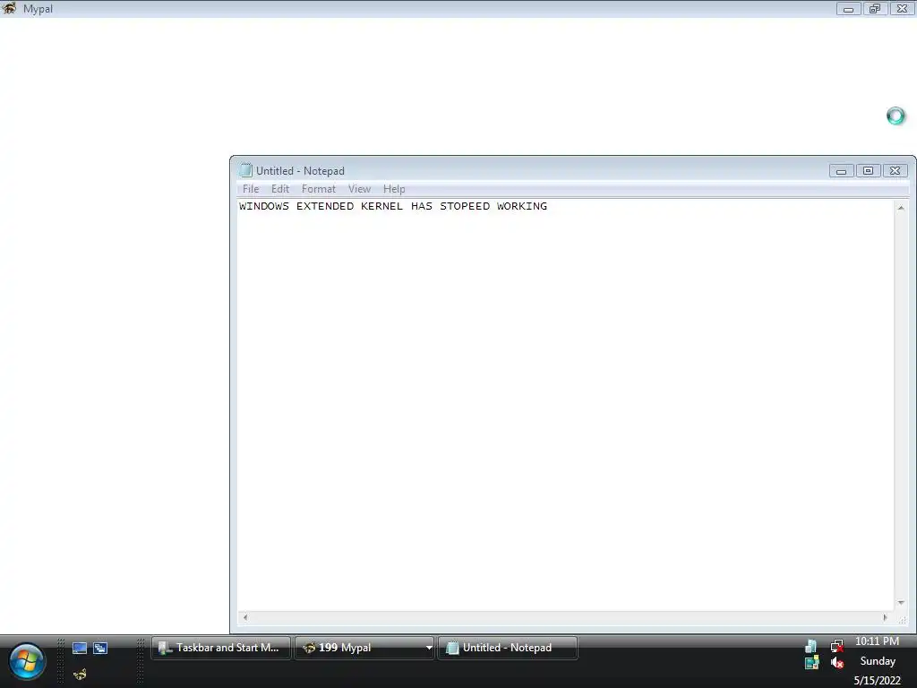Screen dimensions: 917x688
Task: Click the Notepad horizontal scroll left arrow
Action: 245,617
